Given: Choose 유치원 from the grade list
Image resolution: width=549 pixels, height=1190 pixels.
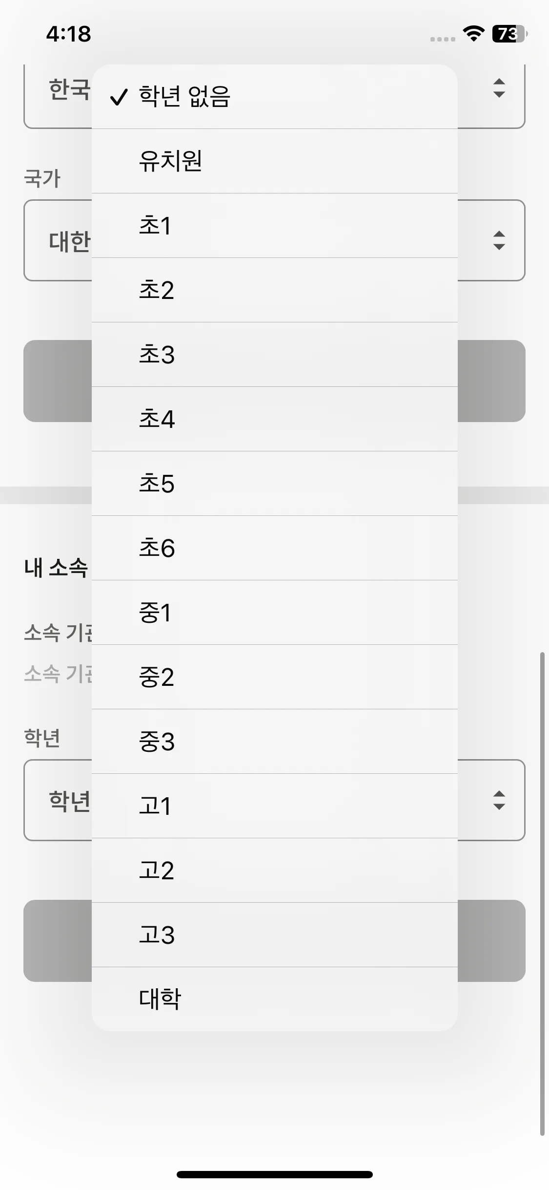Looking at the screenshot, I should [x=274, y=161].
